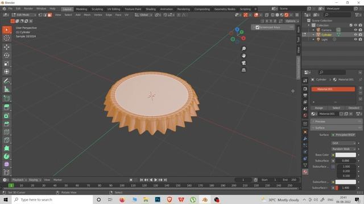Viewport: 364px width, 204px height.
Task: Click the Assign material button
Action: 318,108
